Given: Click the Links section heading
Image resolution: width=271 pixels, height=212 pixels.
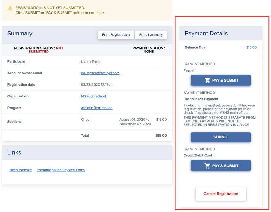Looking at the screenshot, I should click(14, 152).
